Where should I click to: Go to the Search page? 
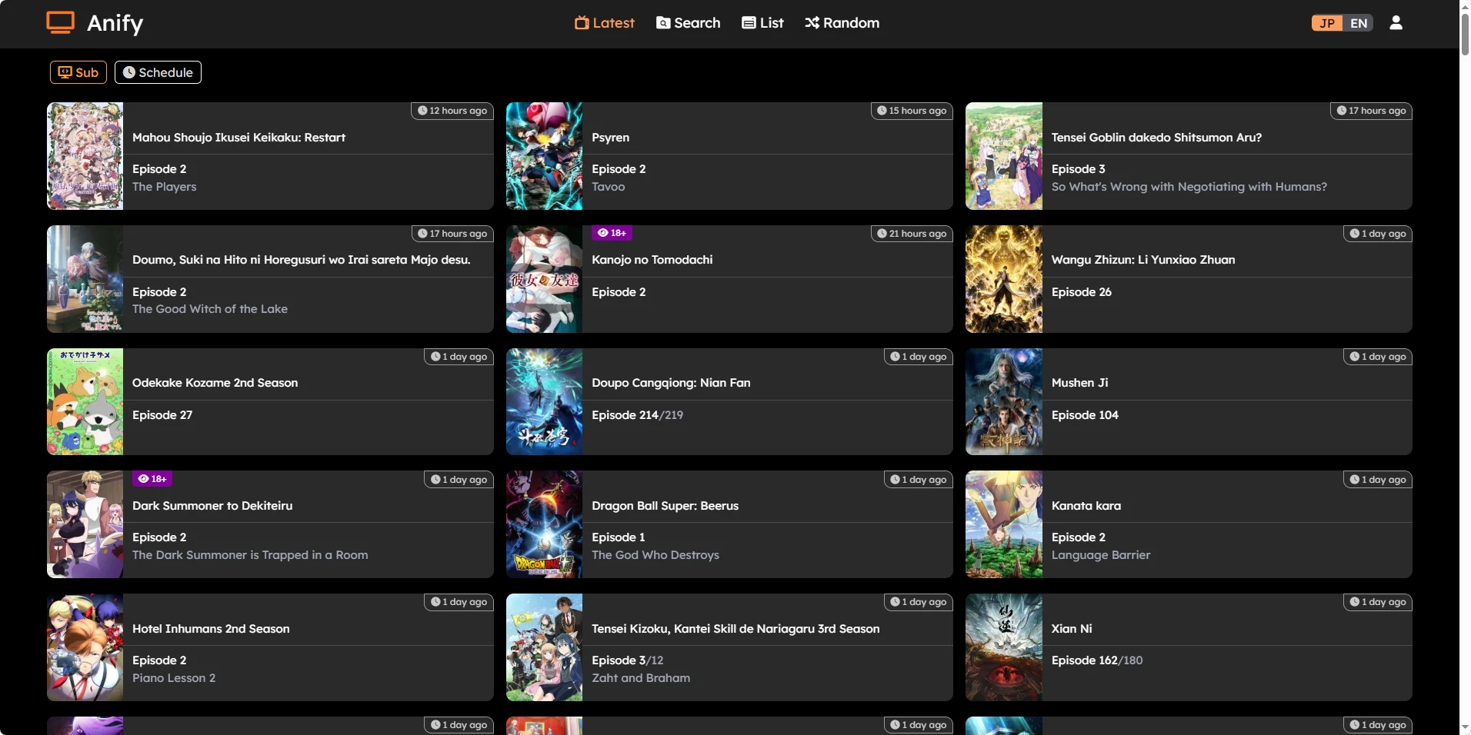[689, 23]
